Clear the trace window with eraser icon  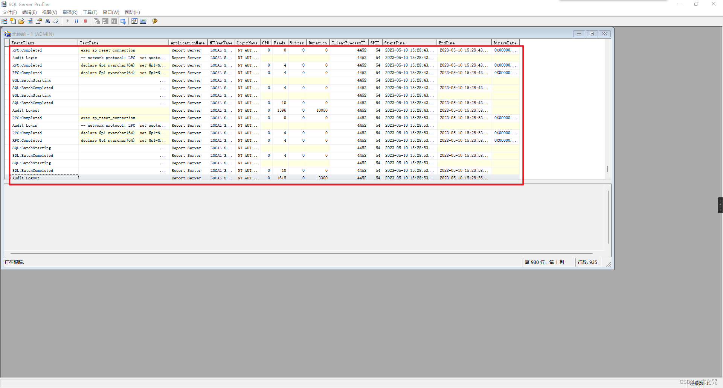[x=56, y=21]
